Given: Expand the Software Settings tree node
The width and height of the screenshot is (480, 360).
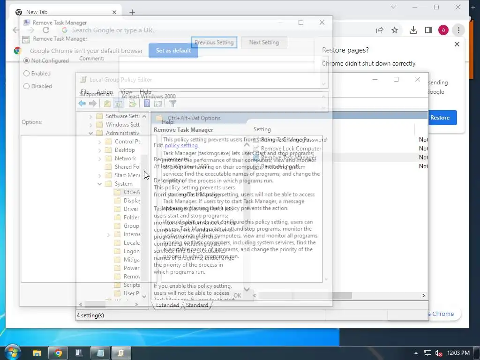Looking at the screenshot, I should click(90, 116).
